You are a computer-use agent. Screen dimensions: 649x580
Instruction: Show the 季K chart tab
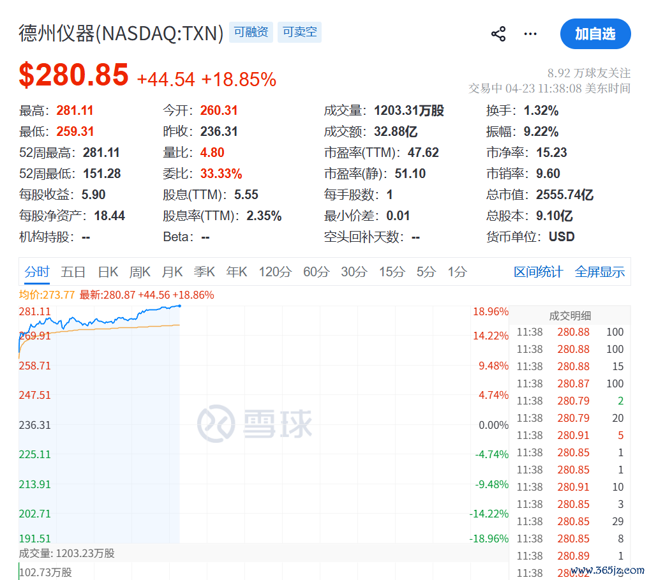tap(204, 272)
